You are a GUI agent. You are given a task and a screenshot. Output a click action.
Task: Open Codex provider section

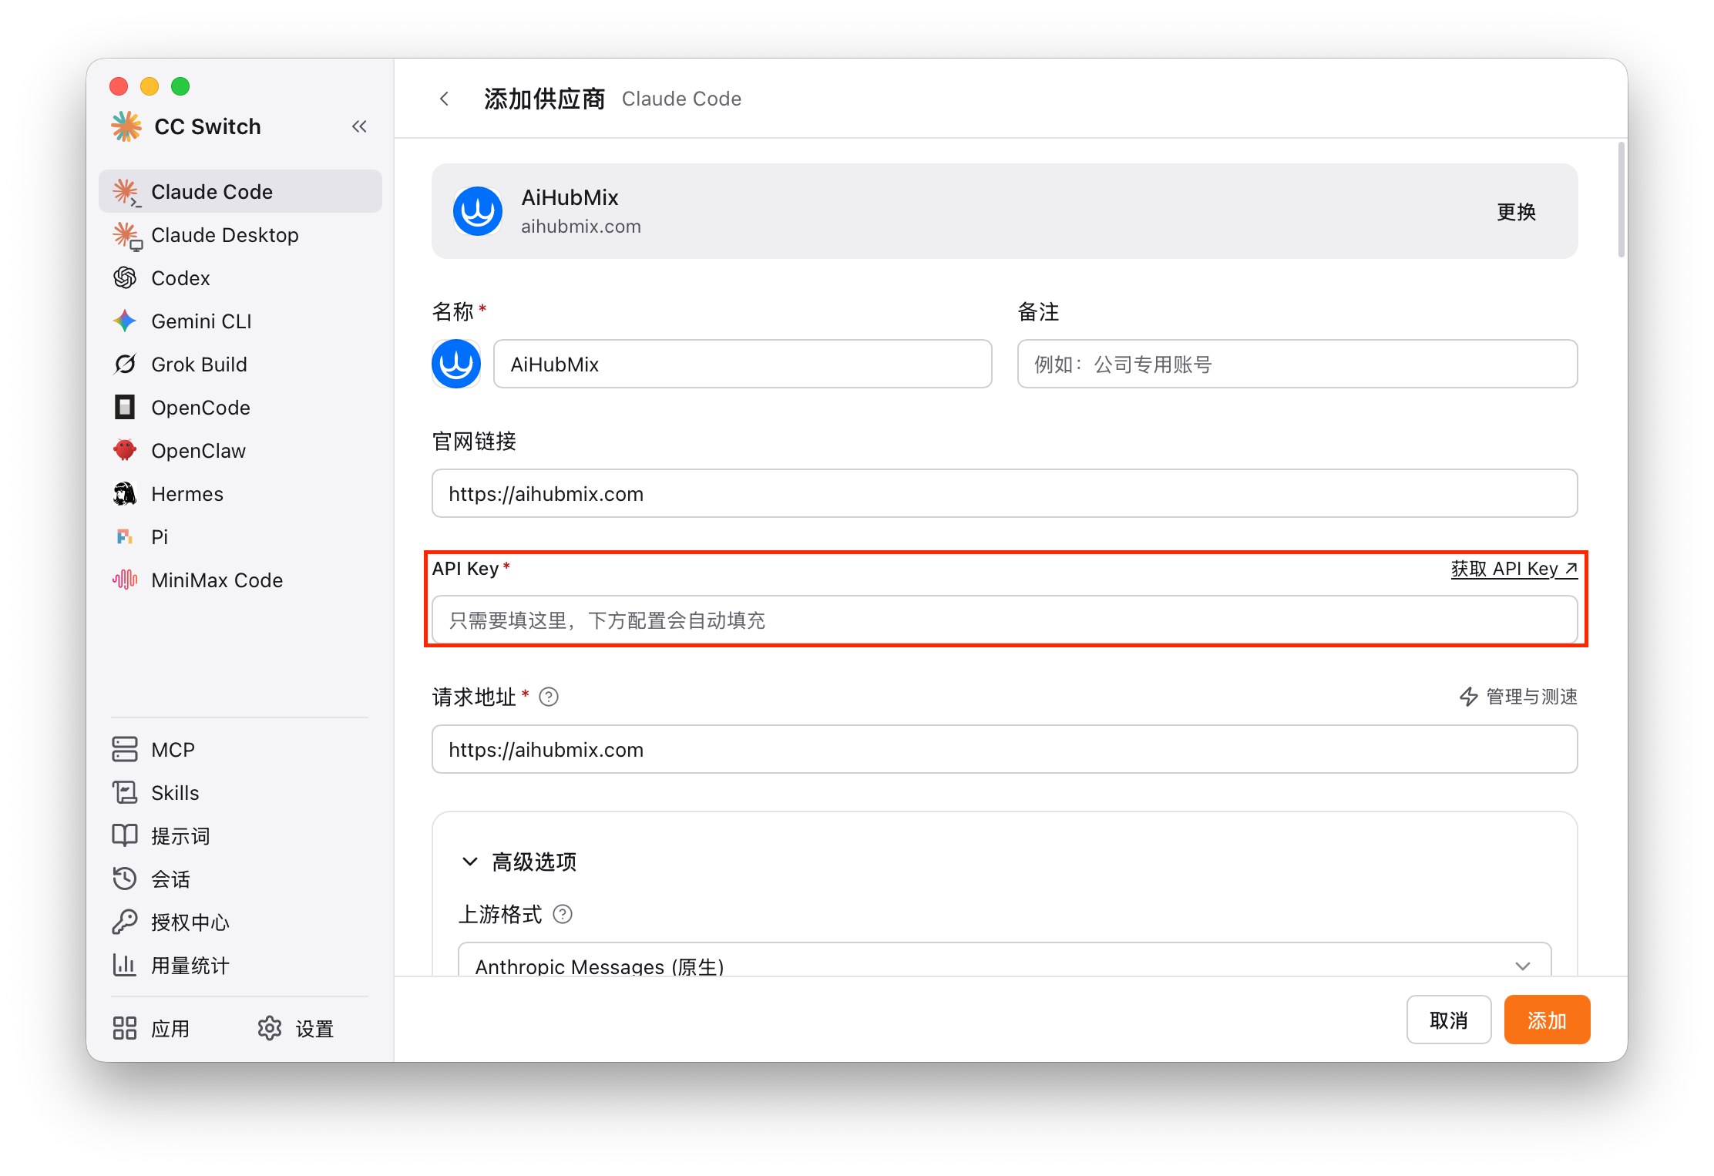(x=240, y=278)
